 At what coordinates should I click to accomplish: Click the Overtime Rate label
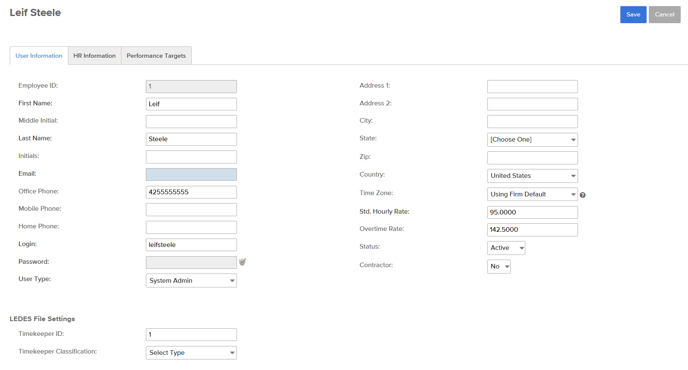coord(382,229)
